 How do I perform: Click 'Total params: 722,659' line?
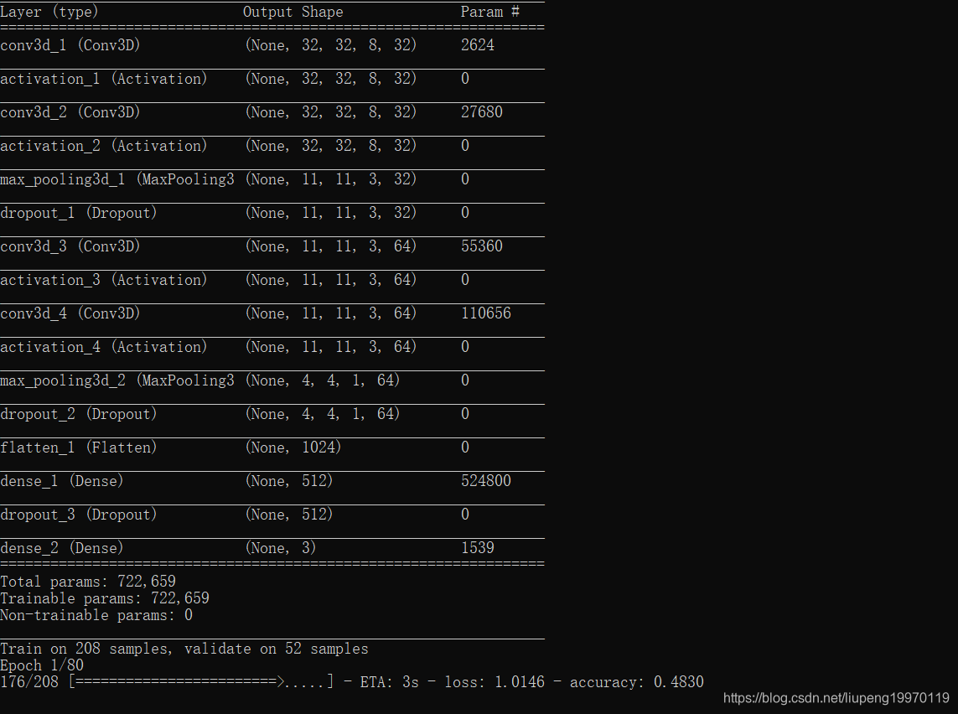[x=88, y=582]
